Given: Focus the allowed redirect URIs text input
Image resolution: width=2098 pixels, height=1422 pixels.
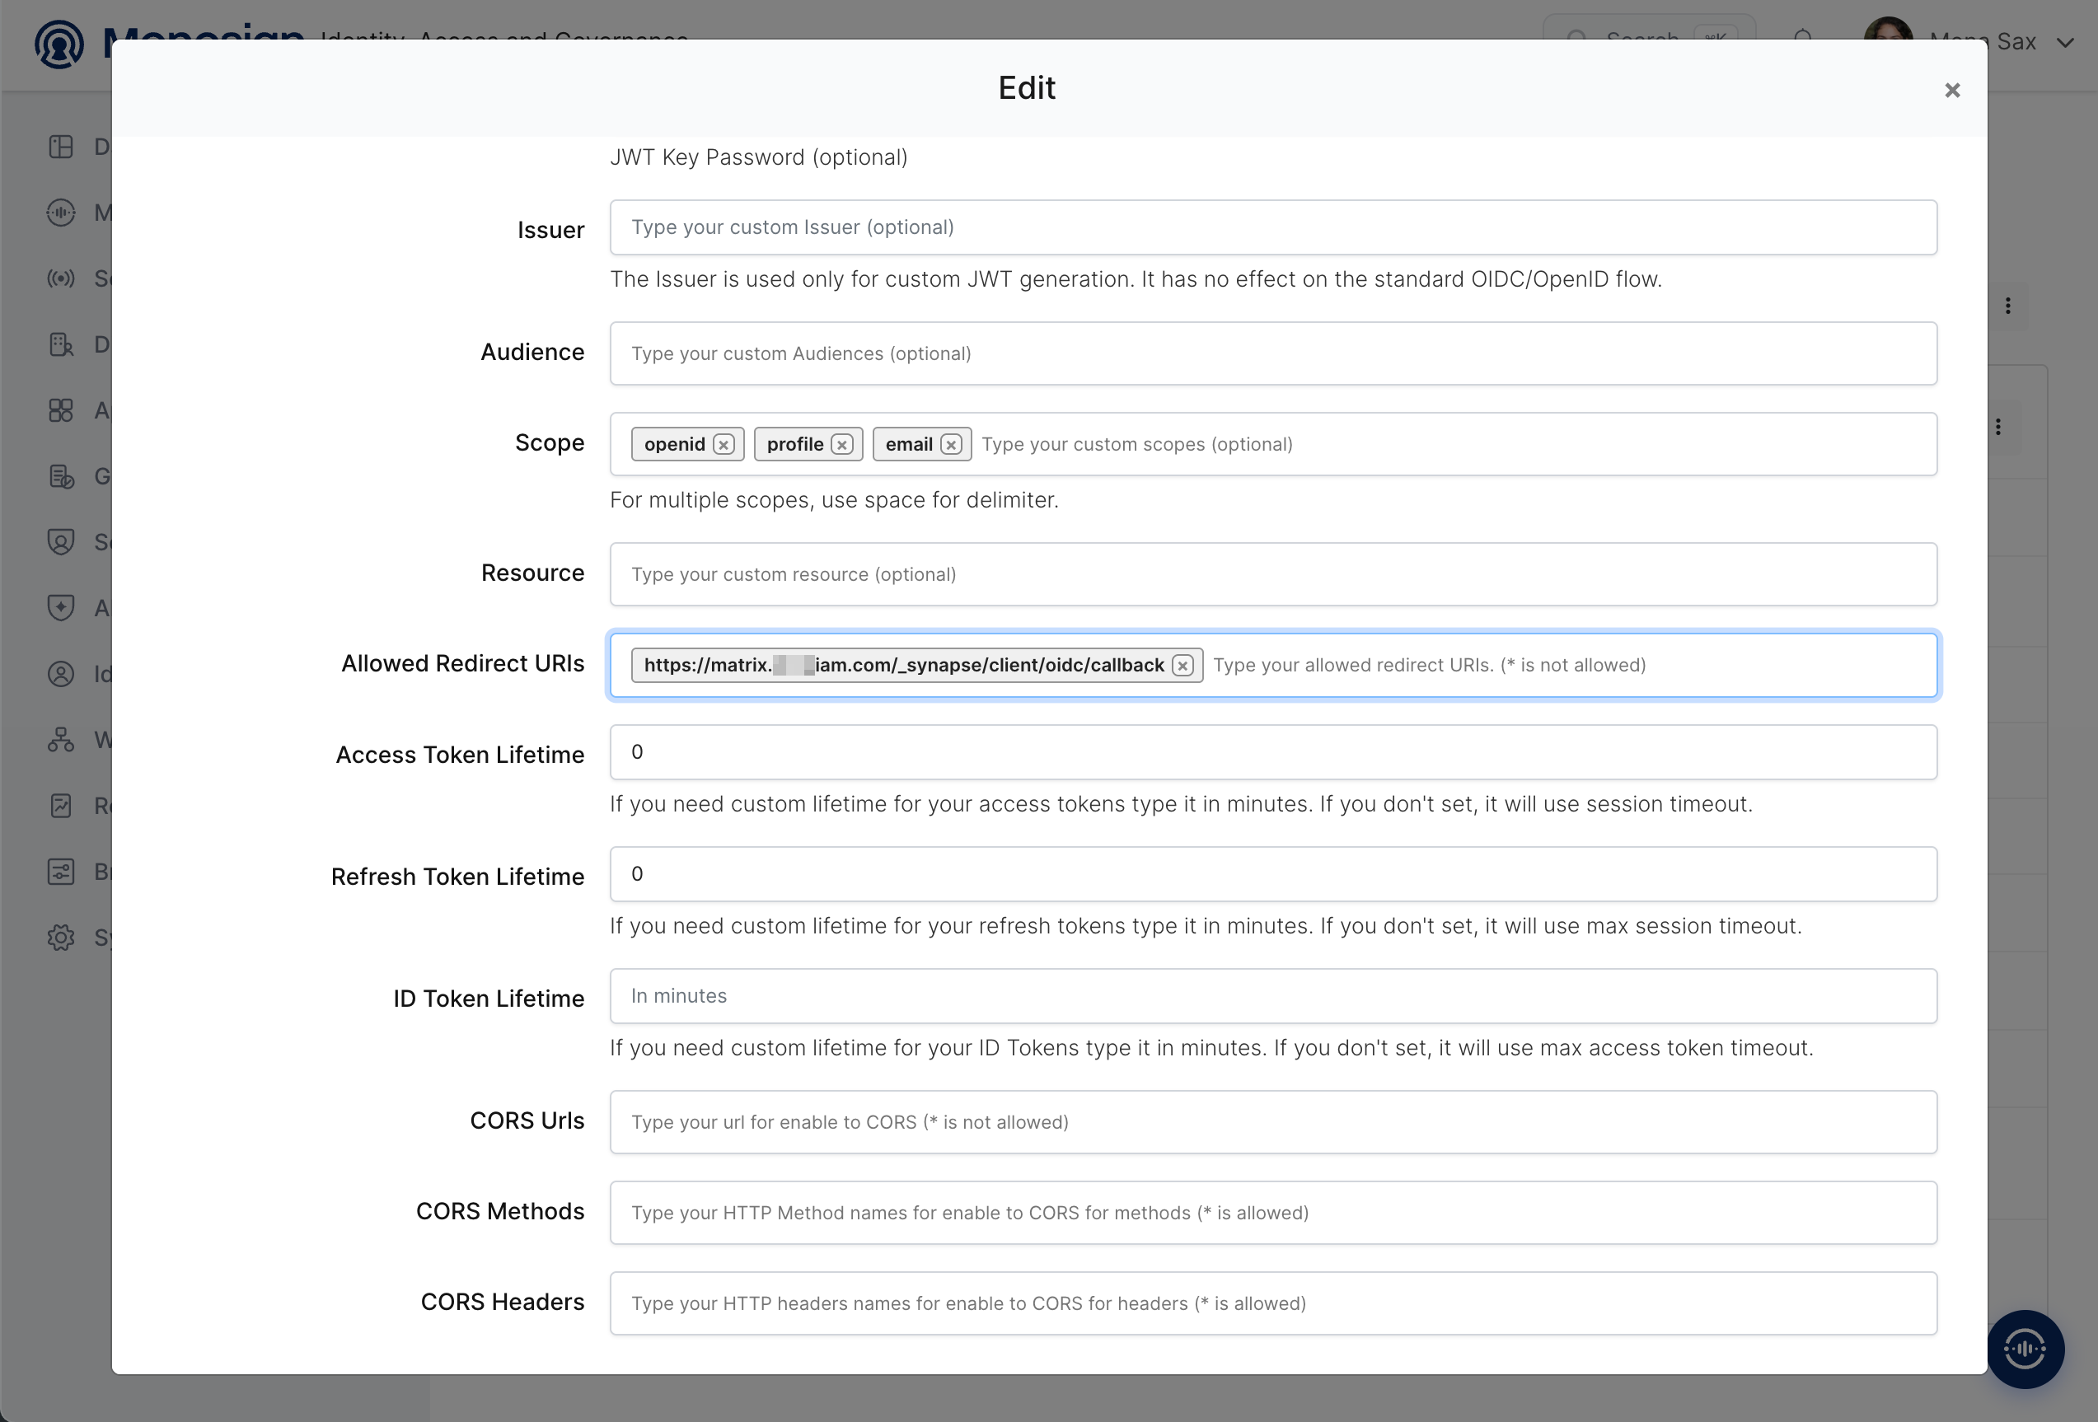Looking at the screenshot, I should [x=1569, y=666].
